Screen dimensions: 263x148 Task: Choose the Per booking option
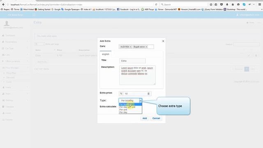[130, 104]
